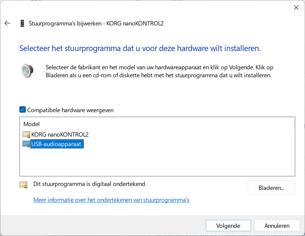Go back with the arrow button
The width and height of the screenshot is (305, 236).
(x=7, y=23)
